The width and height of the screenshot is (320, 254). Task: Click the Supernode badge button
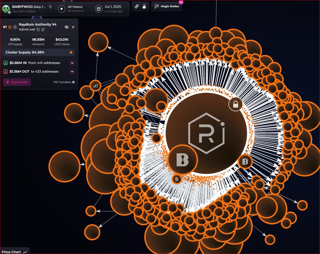tap(17, 82)
